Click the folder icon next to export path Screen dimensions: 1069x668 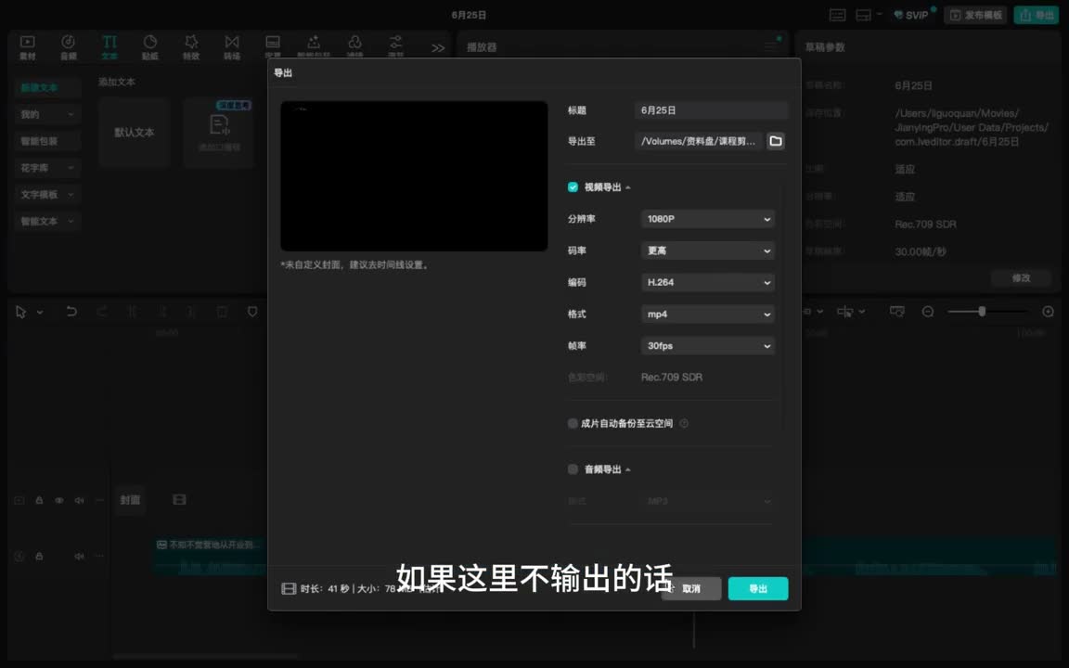pos(775,141)
